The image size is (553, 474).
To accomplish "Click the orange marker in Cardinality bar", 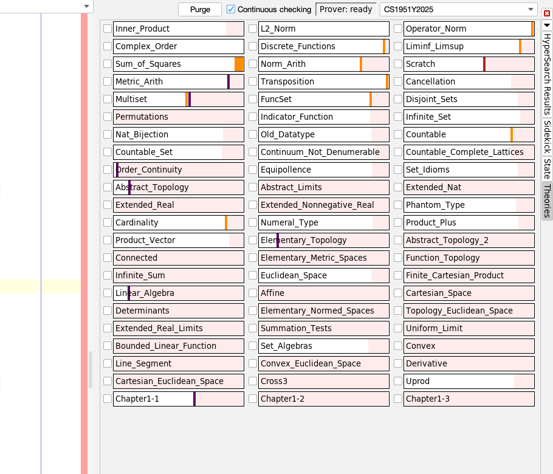I will tap(226, 222).
